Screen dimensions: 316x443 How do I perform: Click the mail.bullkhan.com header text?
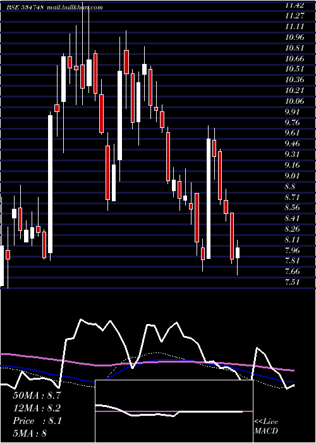pos(74,8)
